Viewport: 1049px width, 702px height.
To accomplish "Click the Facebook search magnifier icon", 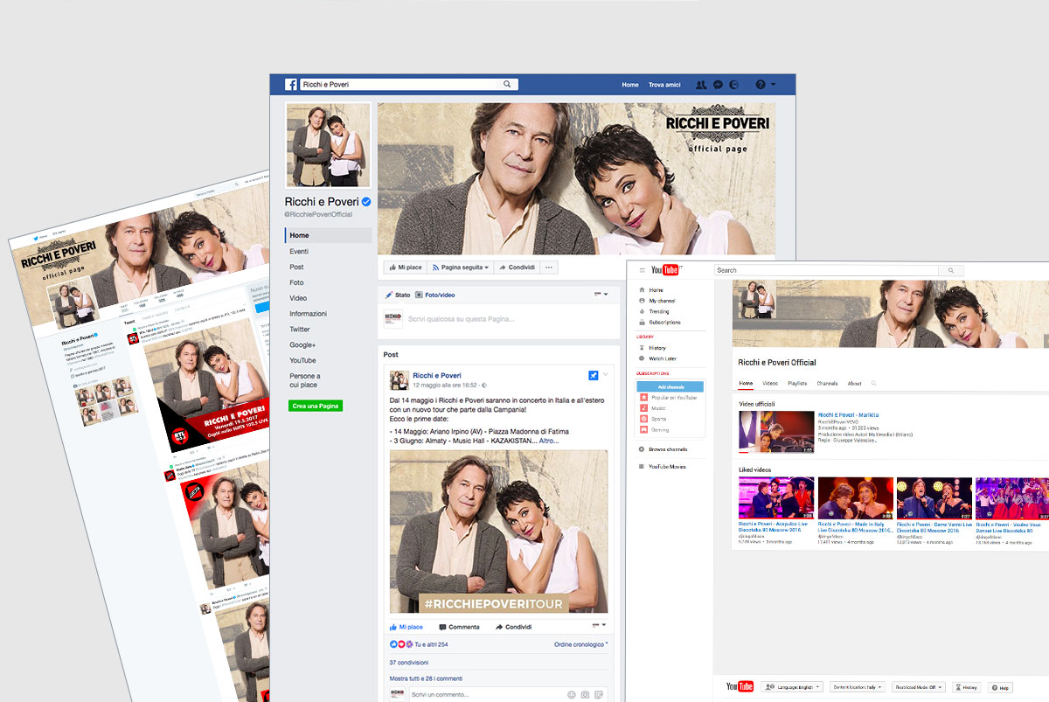I will [507, 85].
